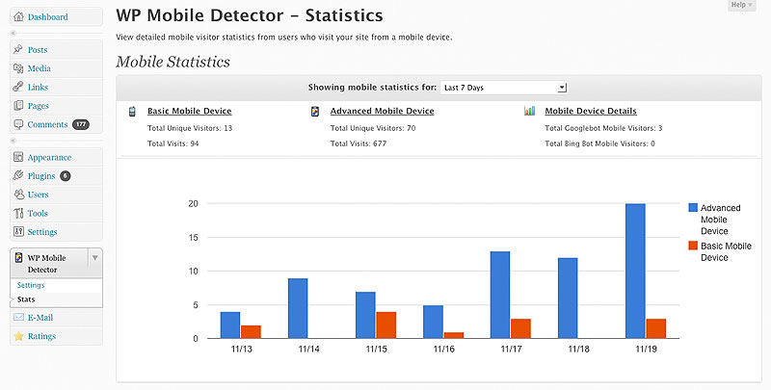
Task: Click the Media icon in sidebar
Action: click(x=18, y=68)
